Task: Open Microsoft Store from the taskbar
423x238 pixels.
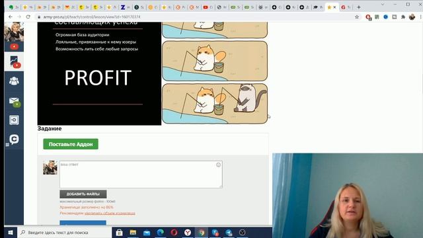Action: [119, 232]
